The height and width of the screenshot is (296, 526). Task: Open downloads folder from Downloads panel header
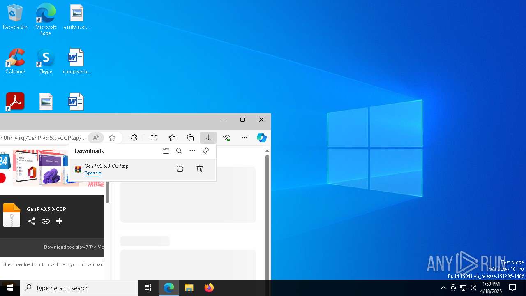click(x=166, y=151)
